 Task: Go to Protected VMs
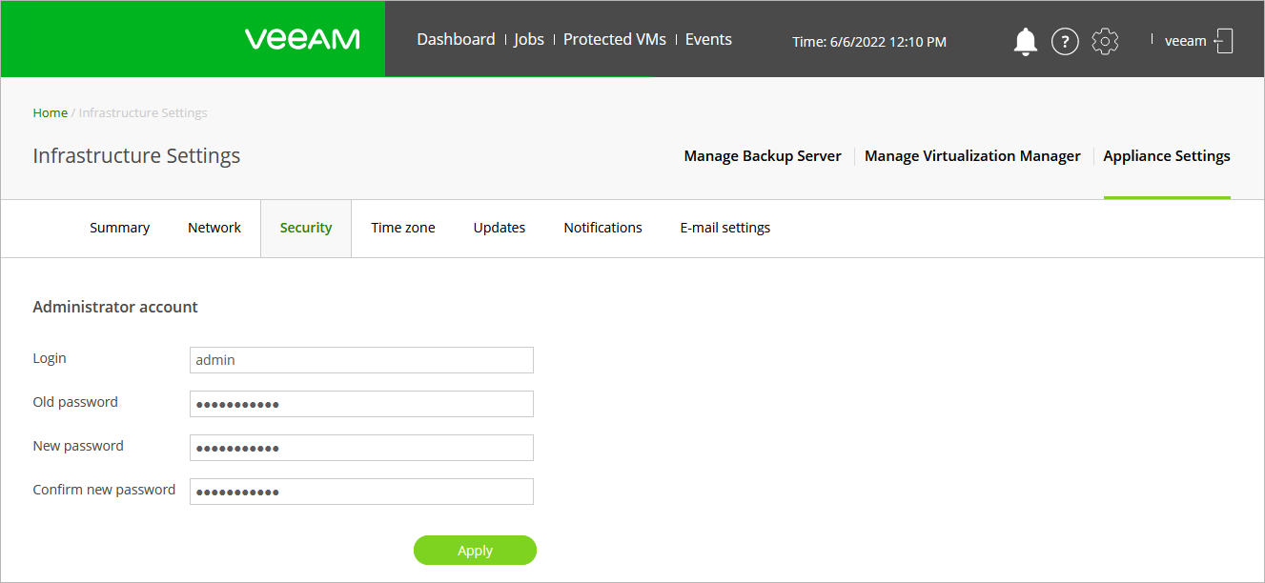pyautogui.click(x=615, y=39)
